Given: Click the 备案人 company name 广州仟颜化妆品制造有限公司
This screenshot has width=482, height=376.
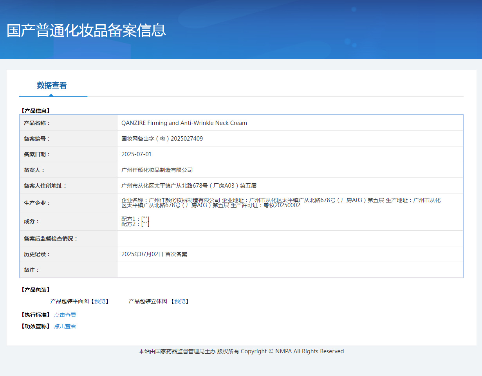Looking at the screenshot, I should (157, 170).
